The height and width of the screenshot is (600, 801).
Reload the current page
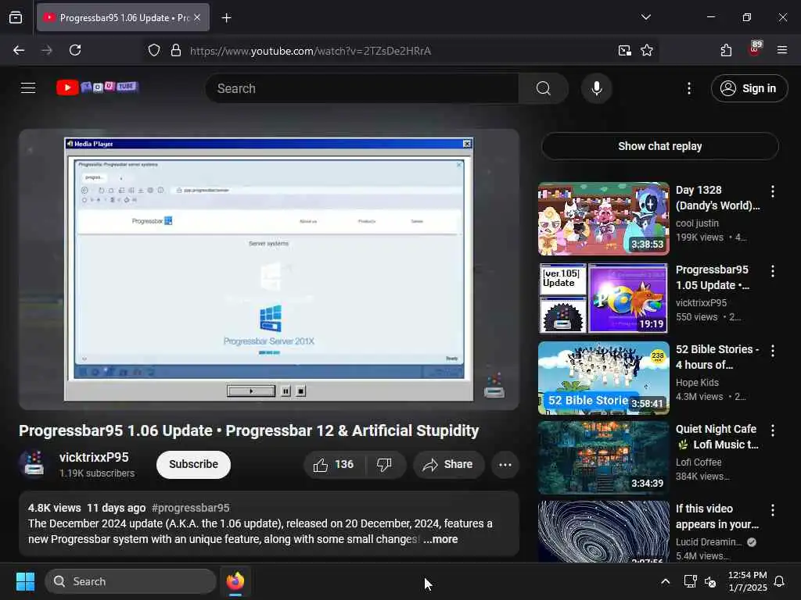pos(75,50)
